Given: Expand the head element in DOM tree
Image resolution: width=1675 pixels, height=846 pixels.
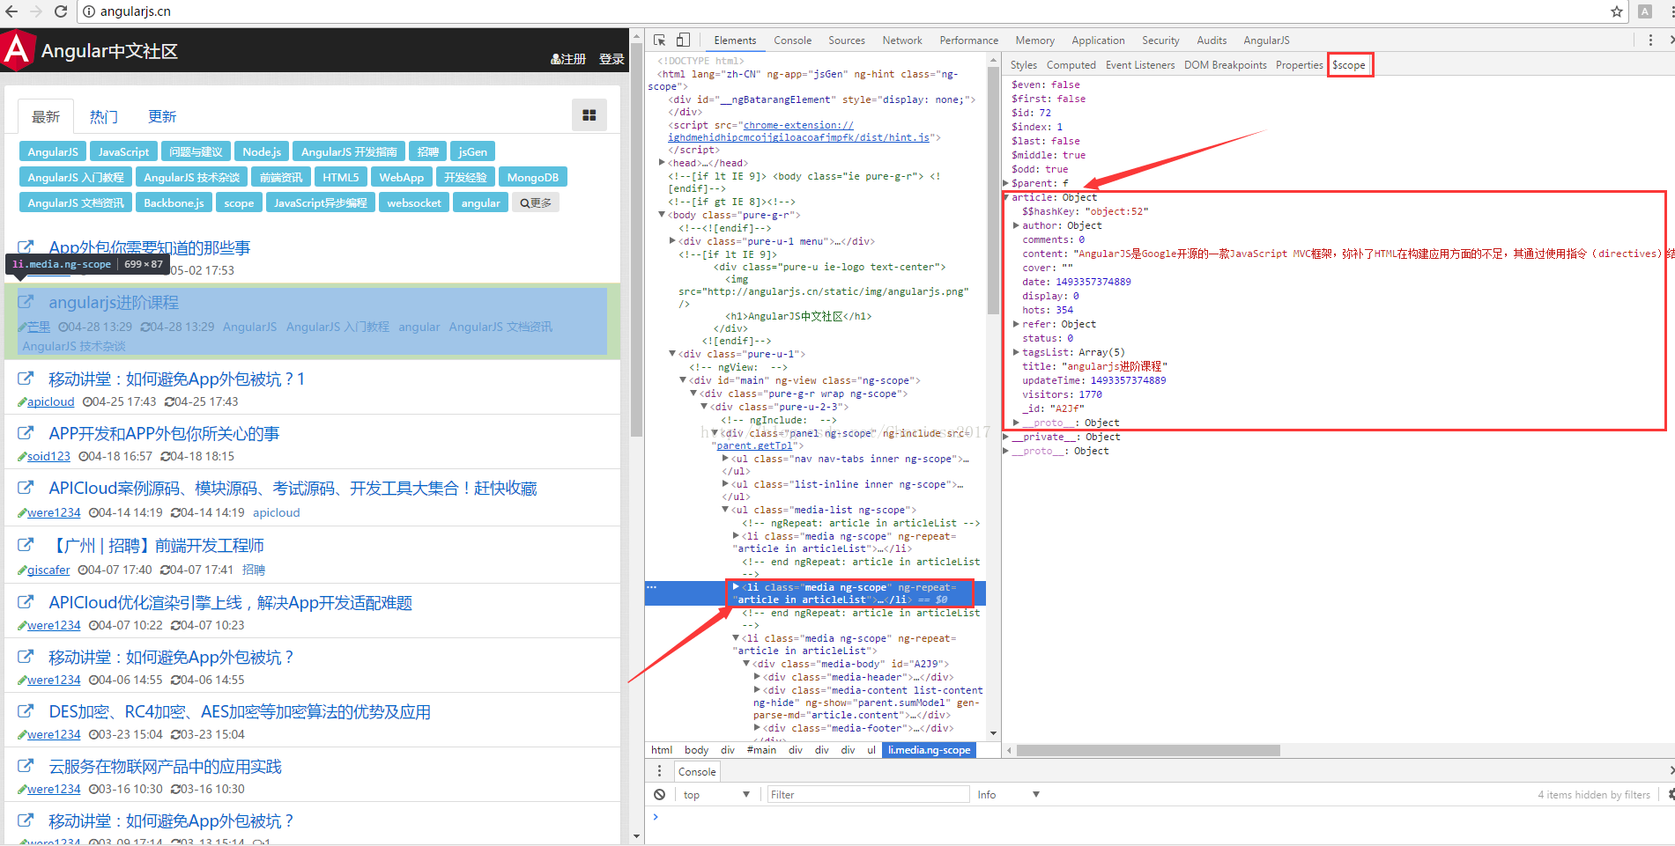Looking at the screenshot, I should [662, 162].
